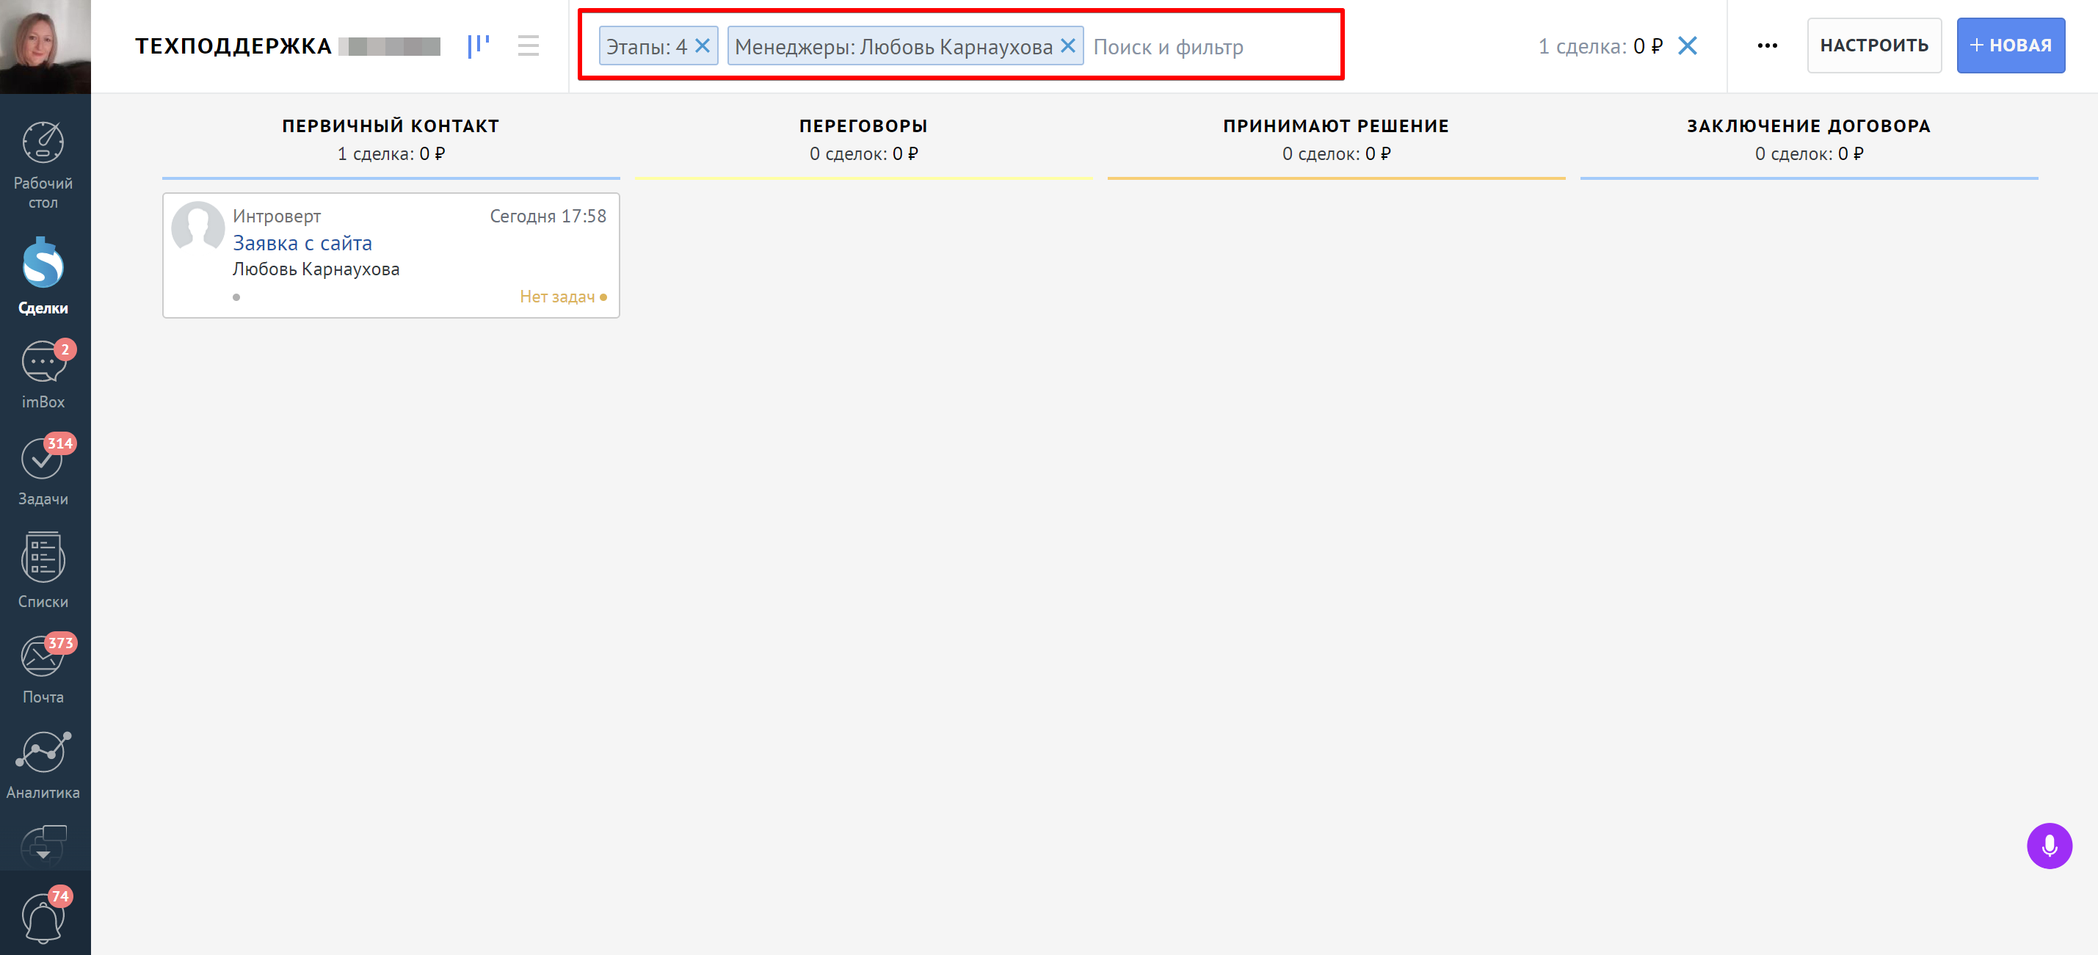Click the ЗАКЛЮЧЕНИЕ ДОГОВОРА column header
This screenshot has width=2098, height=955.
[x=1809, y=126]
